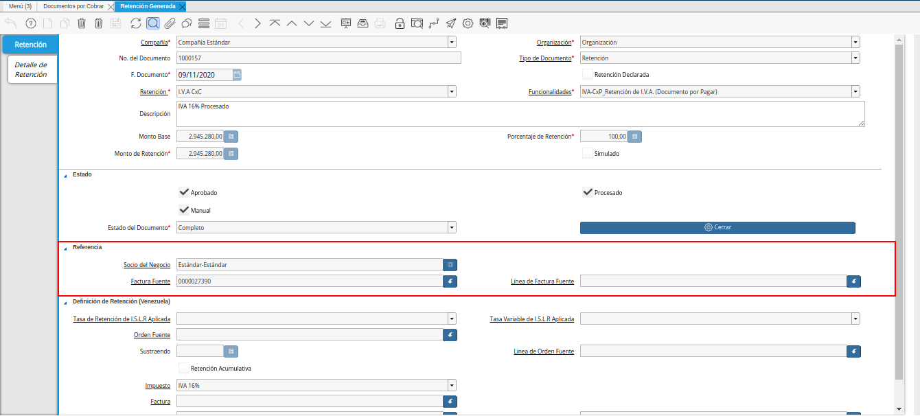Screen dimensions: 920x416
Task: Open attachments with the paperclip icon
Action: coord(170,23)
